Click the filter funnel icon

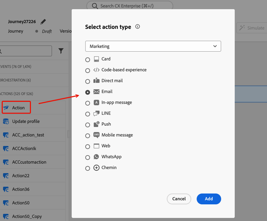click(61, 51)
